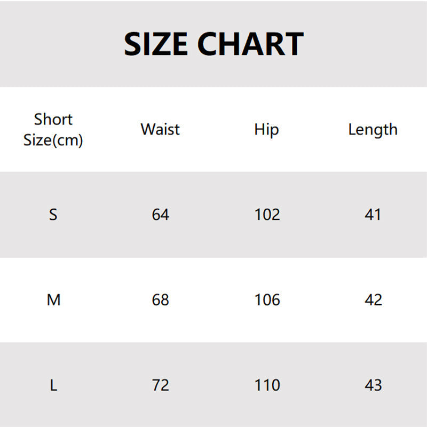Click hip value 106 for size M
This screenshot has height=427, width=427.
[267, 300]
